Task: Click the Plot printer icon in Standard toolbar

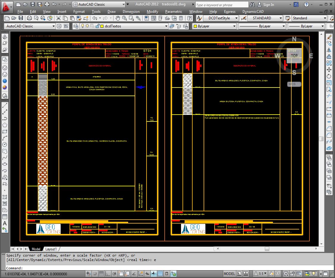Action: (x=29, y=18)
